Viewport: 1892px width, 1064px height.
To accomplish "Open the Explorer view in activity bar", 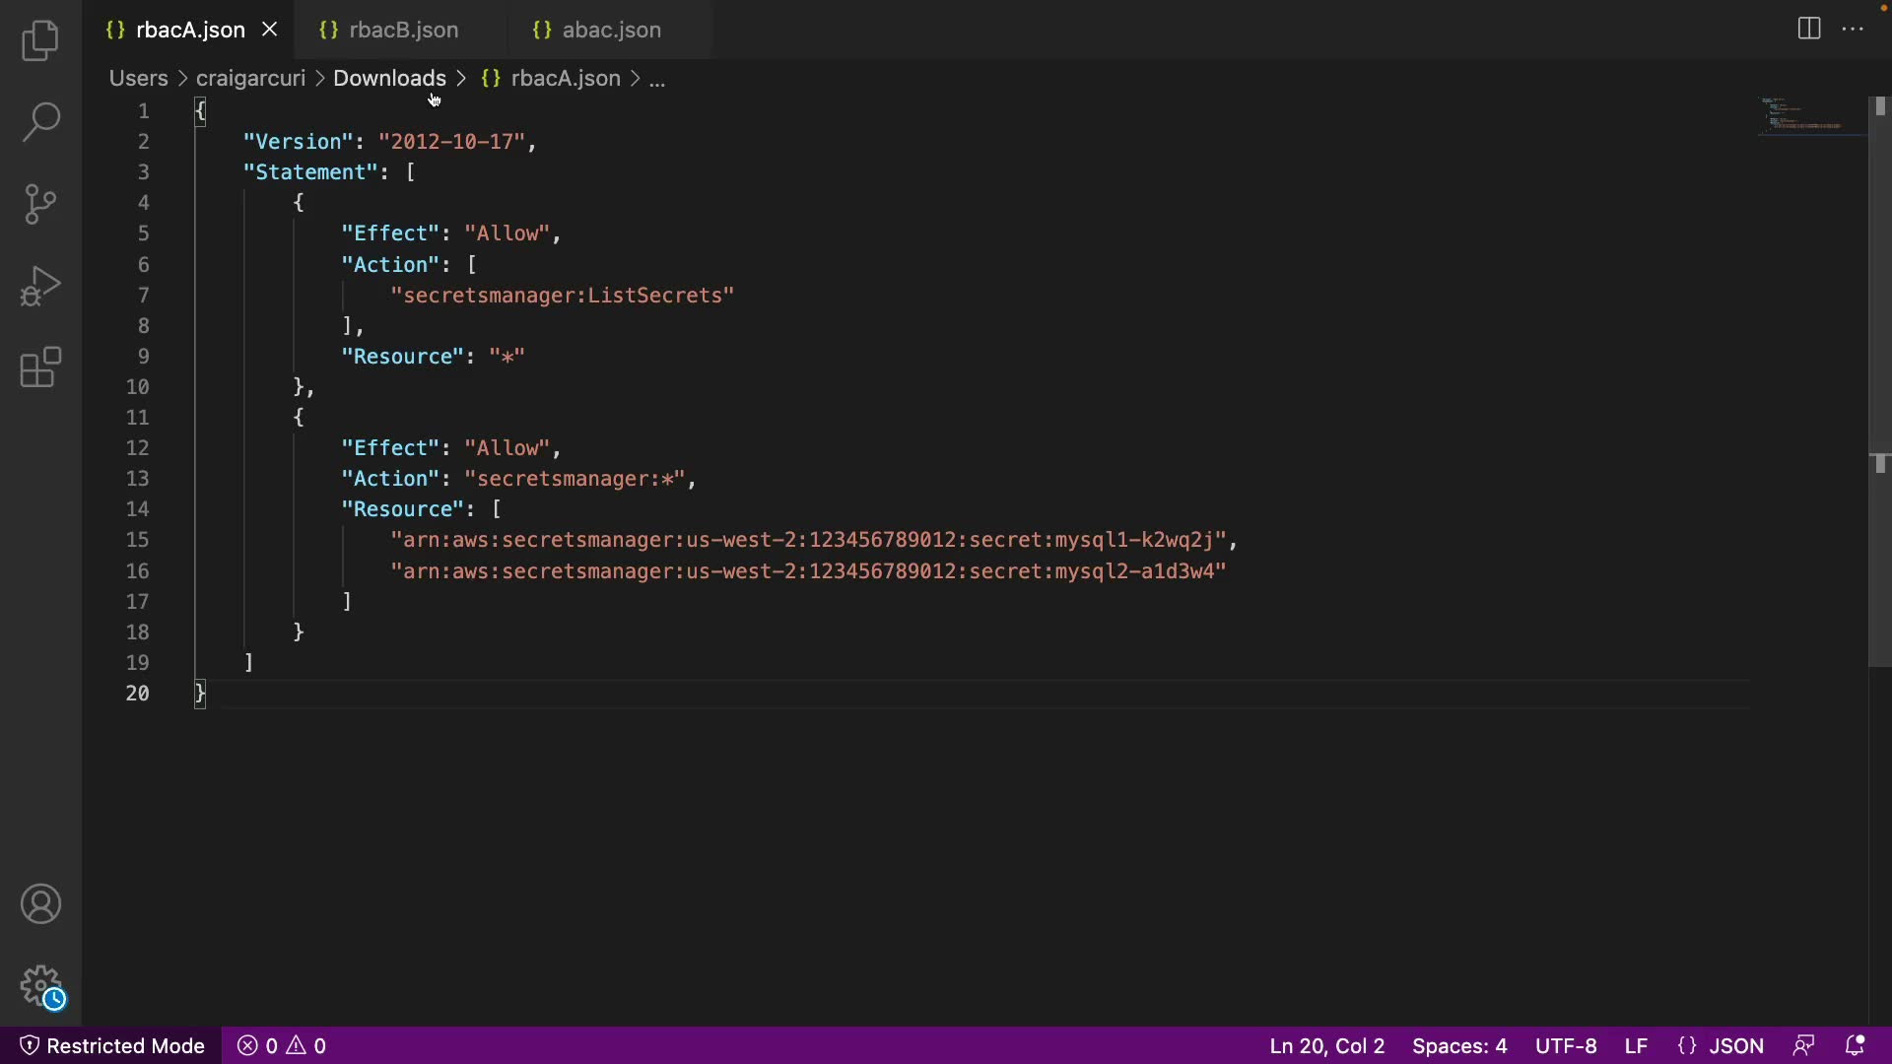I will point(40,40).
